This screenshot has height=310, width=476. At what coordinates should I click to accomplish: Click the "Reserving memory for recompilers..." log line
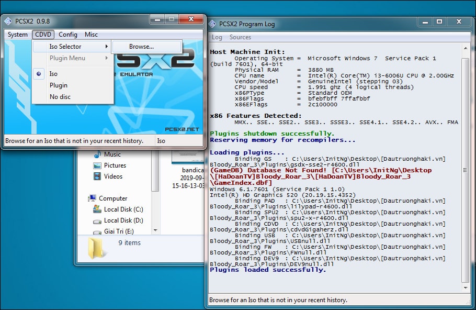coord(282,140)
